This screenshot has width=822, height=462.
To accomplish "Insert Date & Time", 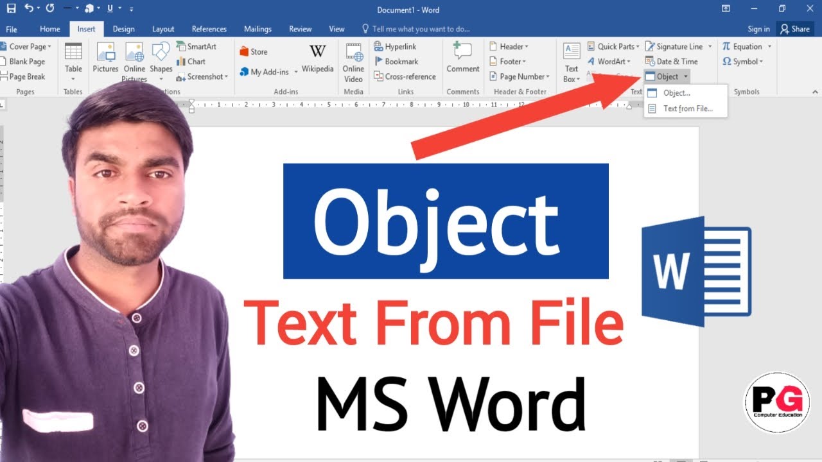I will (x=672, y=62).
